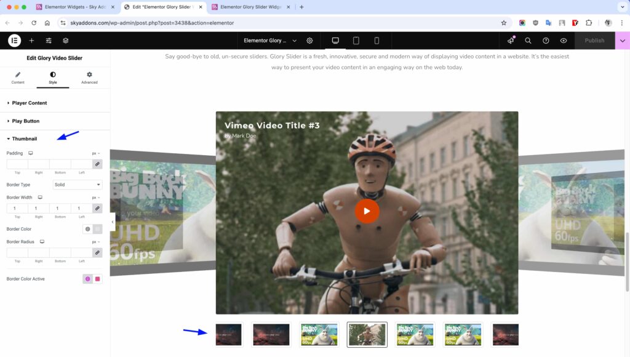
Task: Open the help question mark icon
Action: click(x=546, y=41)
